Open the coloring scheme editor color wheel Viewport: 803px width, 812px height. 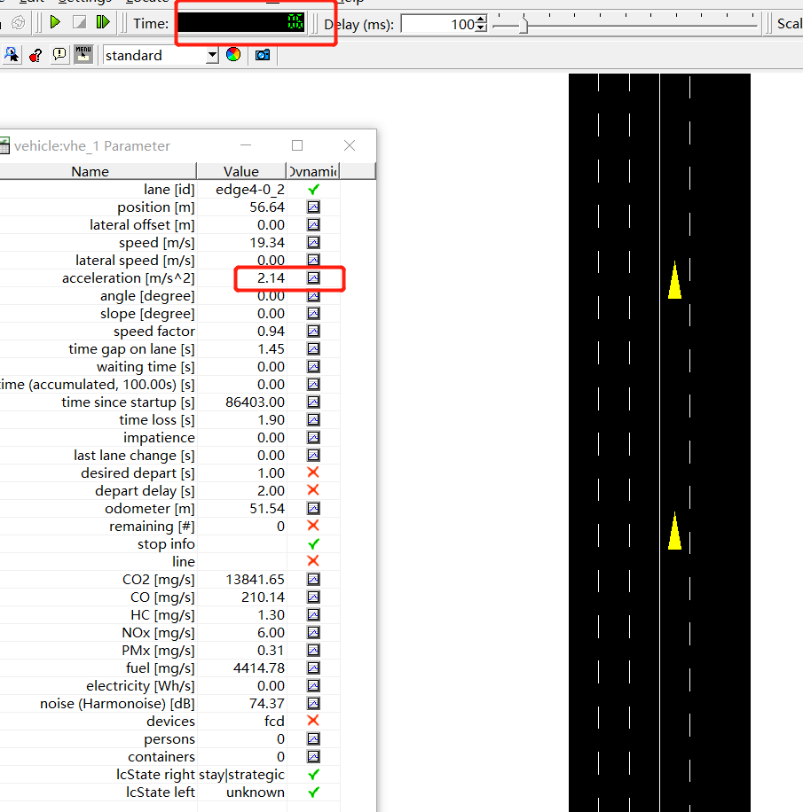click(232, 54)
